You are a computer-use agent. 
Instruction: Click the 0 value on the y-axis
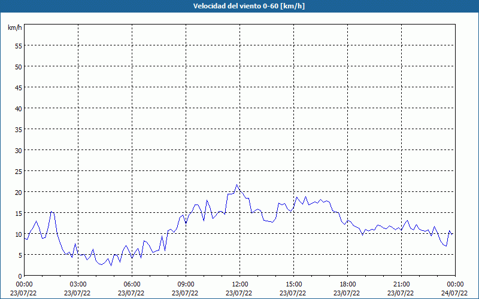coord(20,276)
